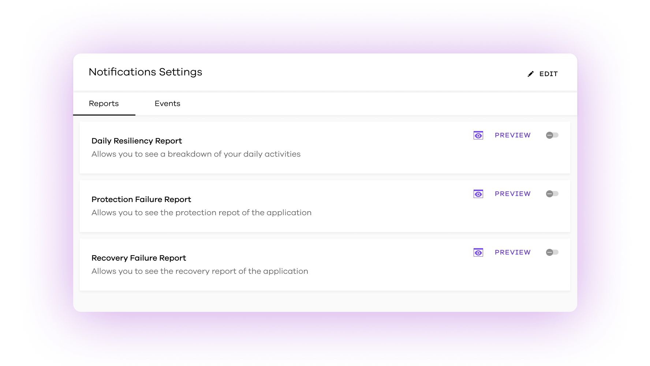Click the daily activities breakdown description
This screenshot has height=366, width=650.
(196, 154)
